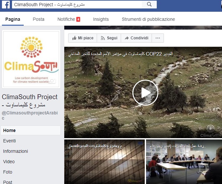Click the search field containing ClimaSouth Project

coord(77,5)
